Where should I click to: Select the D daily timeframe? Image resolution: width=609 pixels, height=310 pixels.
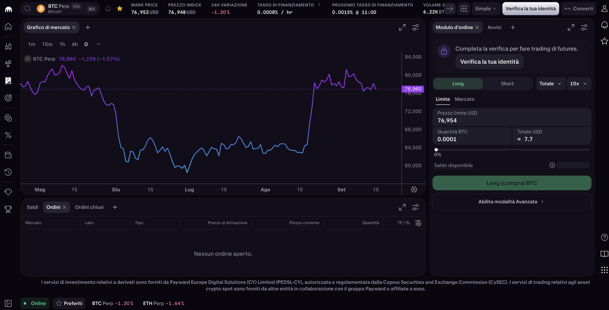(x=86, y=44)
